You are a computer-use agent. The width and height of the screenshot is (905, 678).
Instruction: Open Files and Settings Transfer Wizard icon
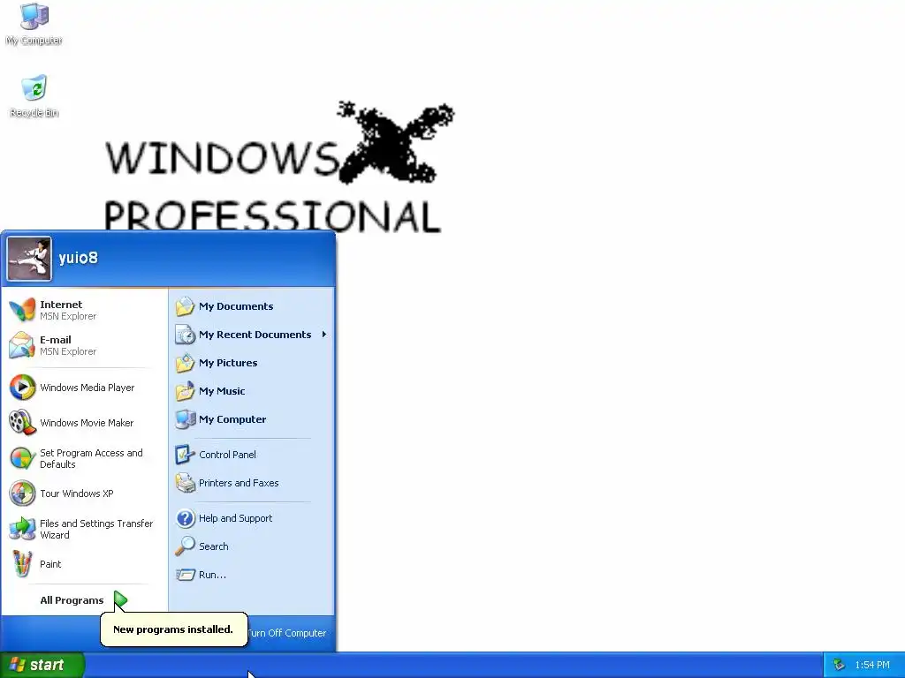click(x=22, y=529)
